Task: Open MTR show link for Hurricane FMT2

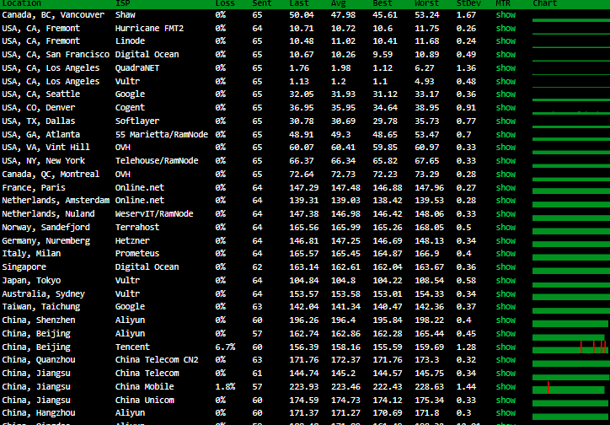Action: (x=506, y=29)
